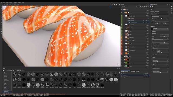The height and width of the screenshot is (97, 173).
Task: Click the Add folder icon in Layers panel
Action: tap(146, 7)
